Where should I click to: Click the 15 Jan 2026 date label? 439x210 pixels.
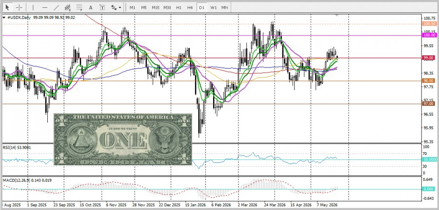click(x=196, y=205)
